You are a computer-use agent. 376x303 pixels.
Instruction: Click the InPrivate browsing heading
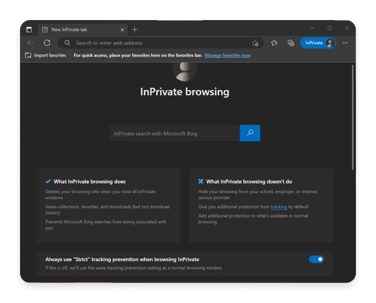click(x=184, y=92)
